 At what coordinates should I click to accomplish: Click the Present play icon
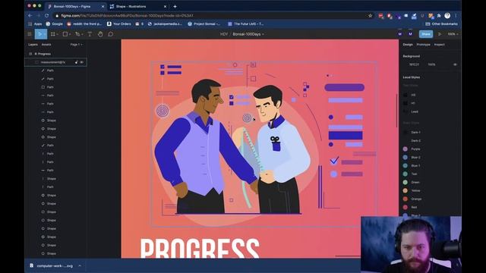tap(440, 34)
